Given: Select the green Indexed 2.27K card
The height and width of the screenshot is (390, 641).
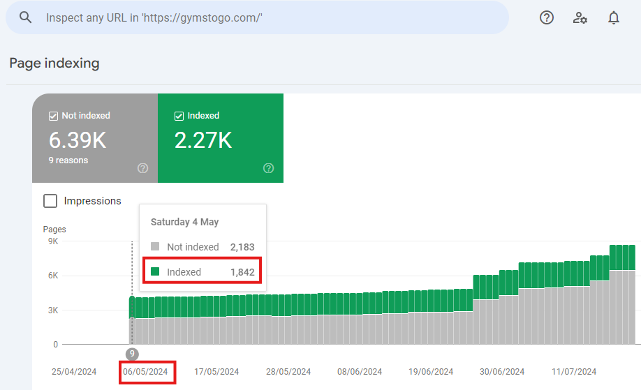Looking at the screenshot, I should 221,138.
